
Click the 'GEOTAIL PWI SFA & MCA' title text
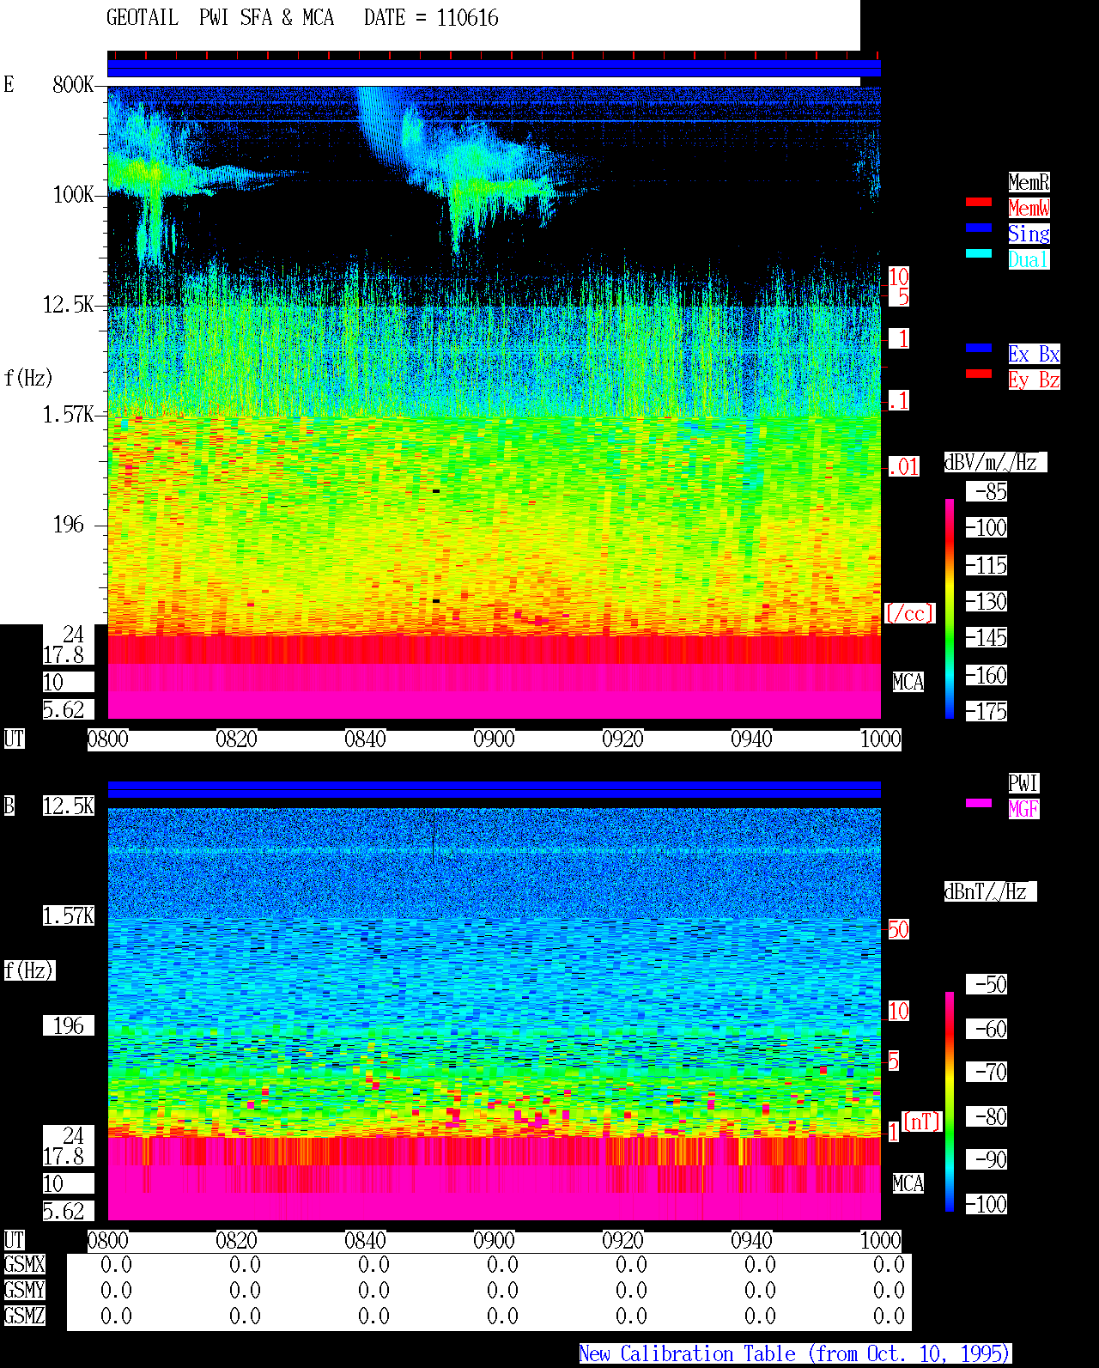pyautogui.click(x=220, y=18)
